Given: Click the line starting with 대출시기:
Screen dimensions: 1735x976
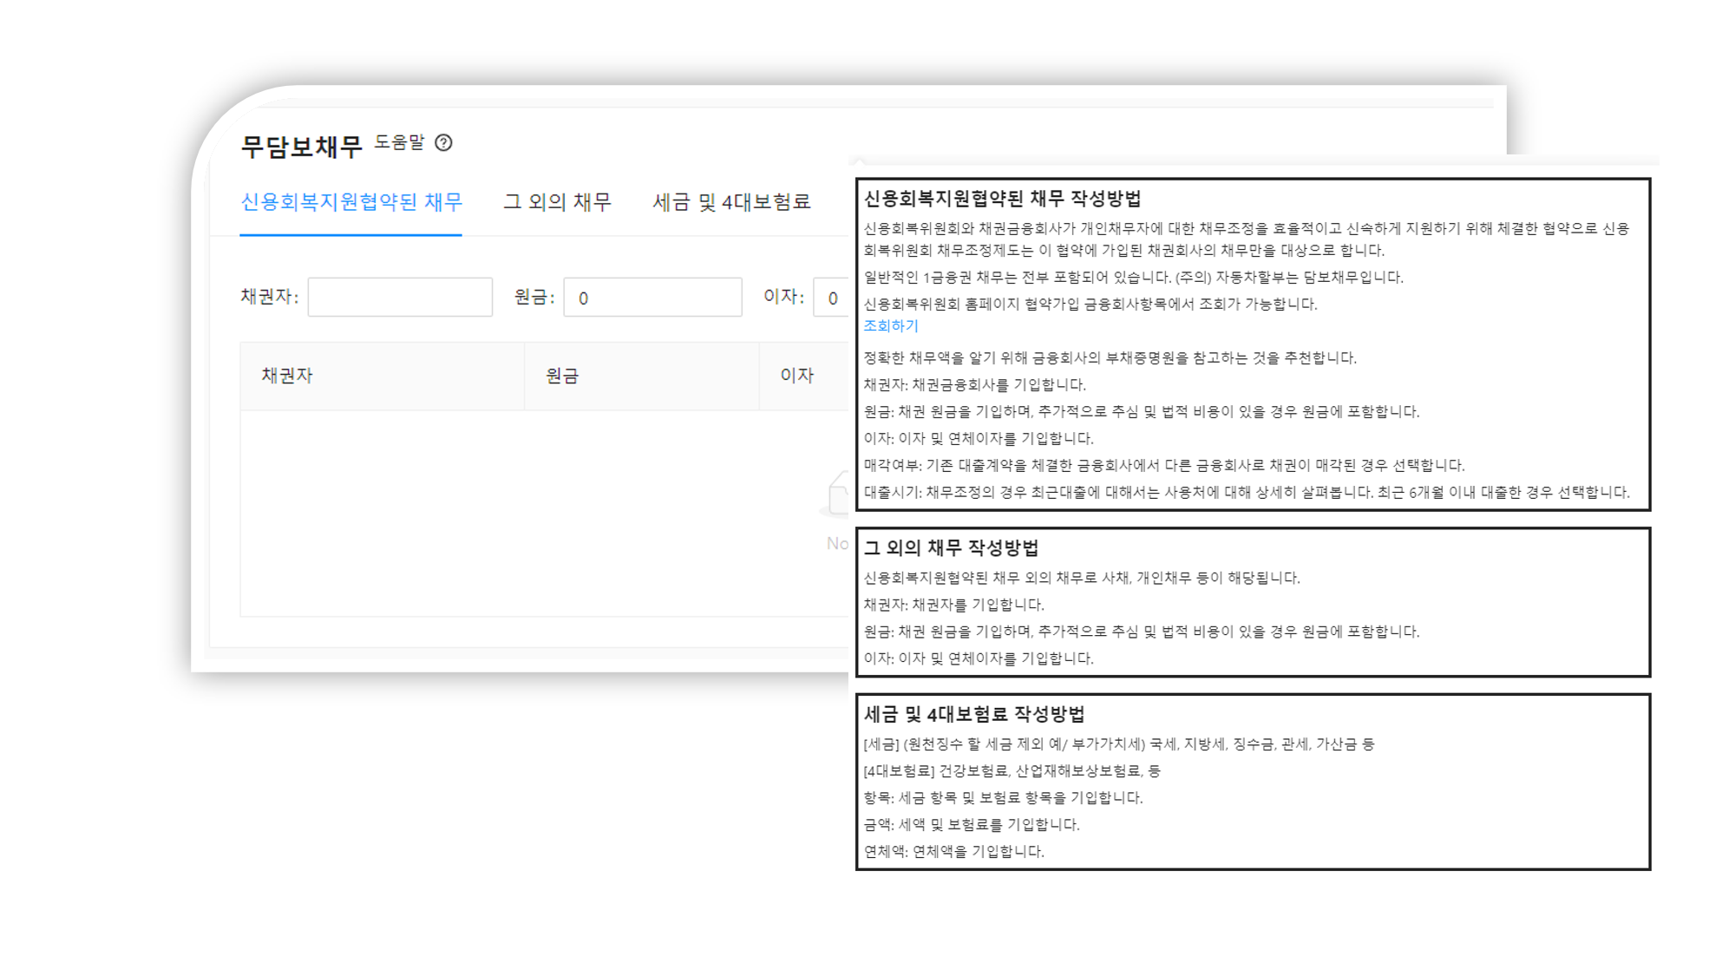Looking at the screenshot, I should click(1247, 493).
